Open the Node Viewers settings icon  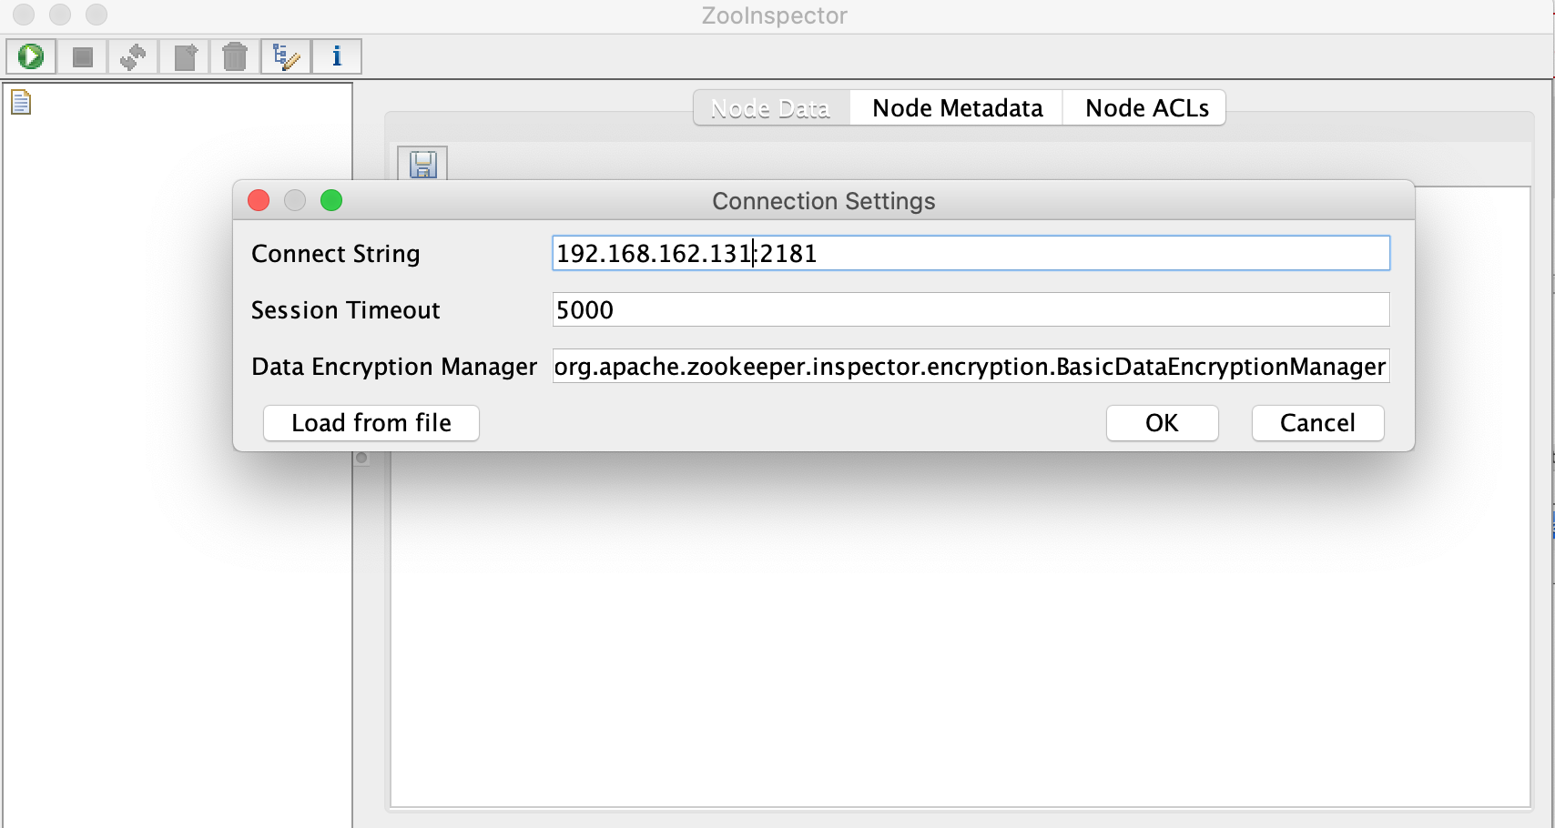point(286,56)
